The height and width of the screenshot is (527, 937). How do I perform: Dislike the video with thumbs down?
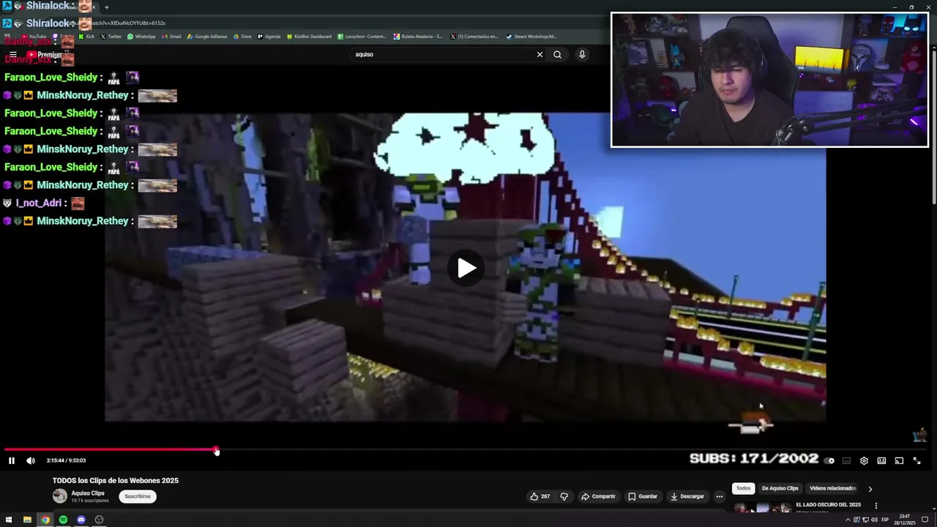coord(564,496)
